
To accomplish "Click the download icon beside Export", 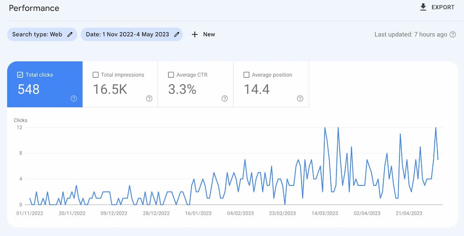I will point(423,7).
